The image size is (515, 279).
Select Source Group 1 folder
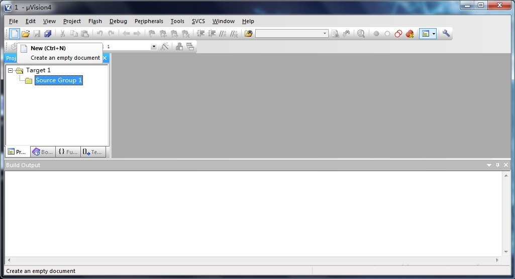(59, 80)
